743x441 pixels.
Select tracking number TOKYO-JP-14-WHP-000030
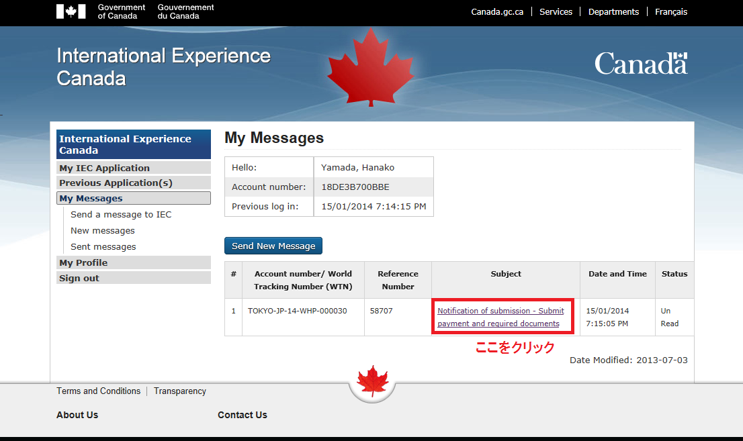pos(298,311)
